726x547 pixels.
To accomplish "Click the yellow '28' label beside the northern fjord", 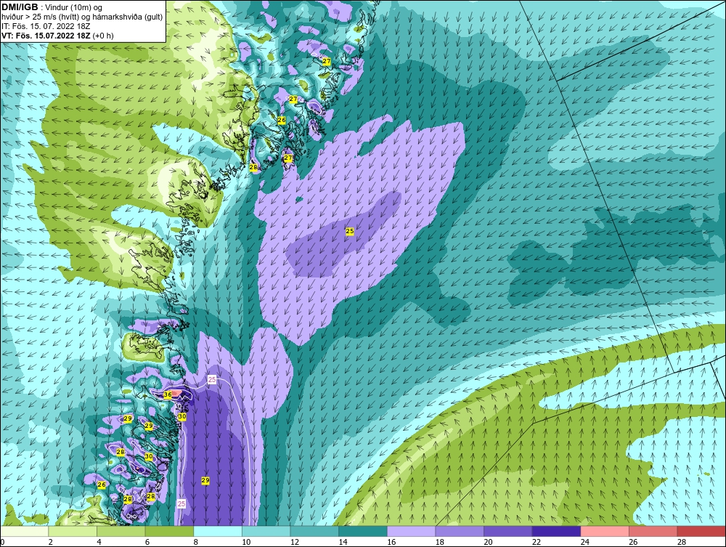I will pyautogui.click(x=253, y=167).
